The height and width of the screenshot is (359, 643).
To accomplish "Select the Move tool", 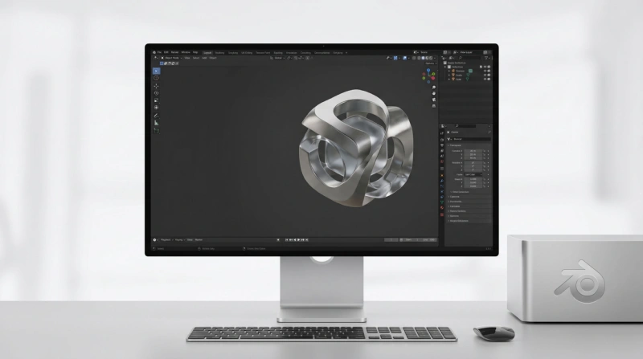I will tap(156, 86).
